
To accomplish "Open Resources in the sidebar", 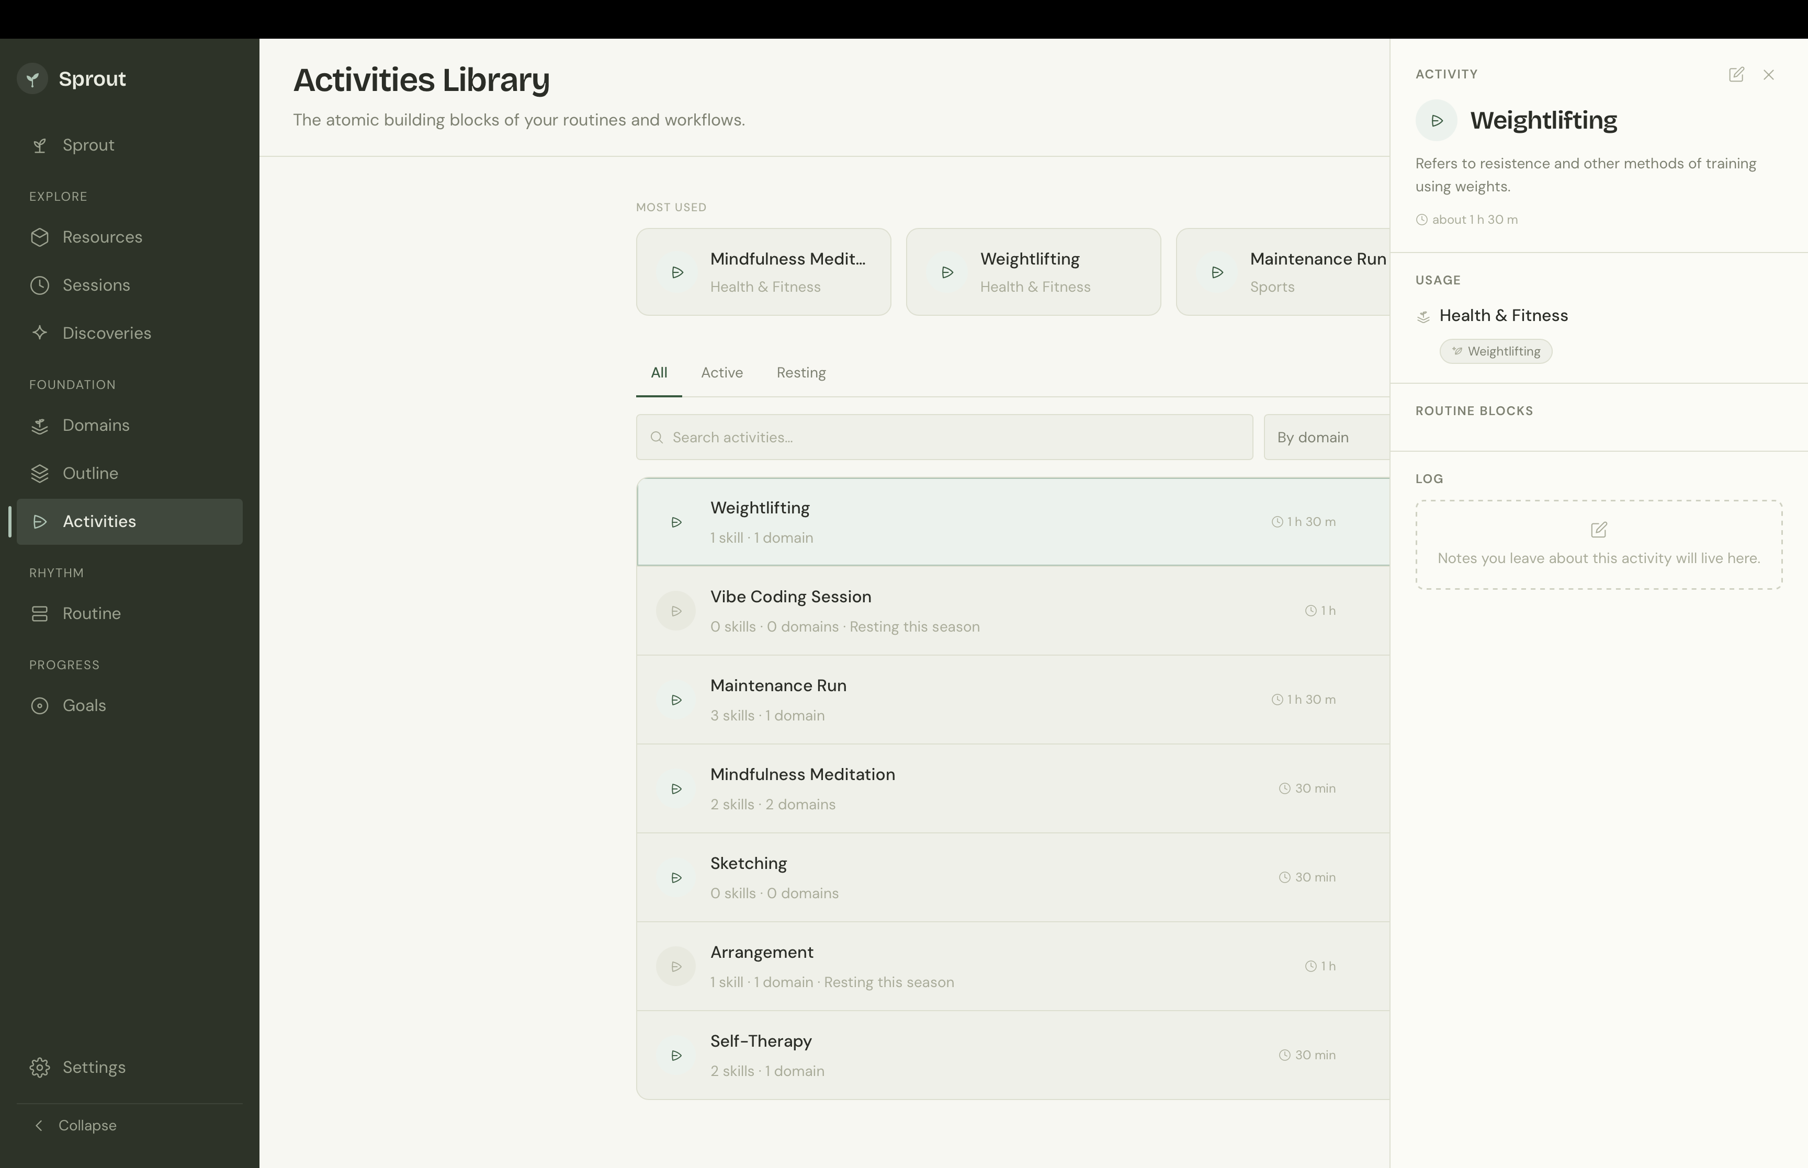I will [130, 237].
